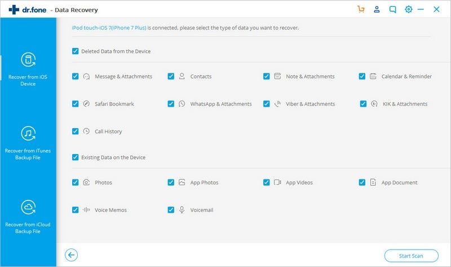Toggle the Call History checkbox

[75, 132]
